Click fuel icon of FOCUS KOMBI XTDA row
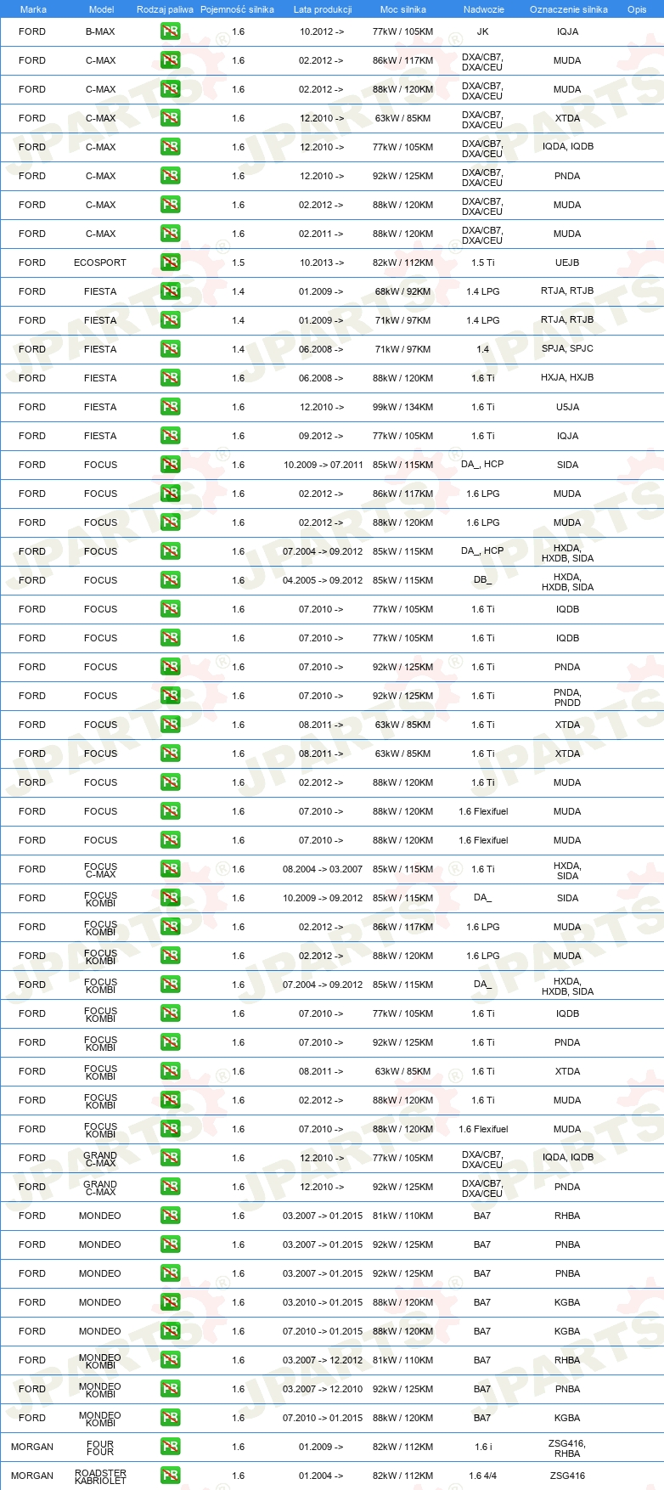The height and width of the screenshot is (1490, 664). [170, 1072]
